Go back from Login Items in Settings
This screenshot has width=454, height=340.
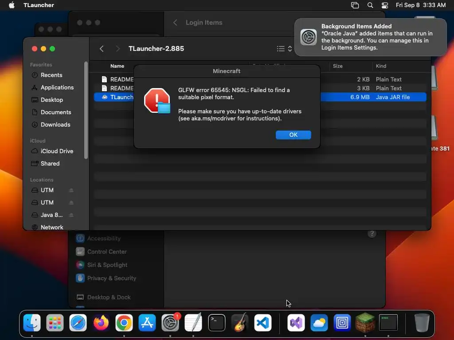tap(175, 23)
